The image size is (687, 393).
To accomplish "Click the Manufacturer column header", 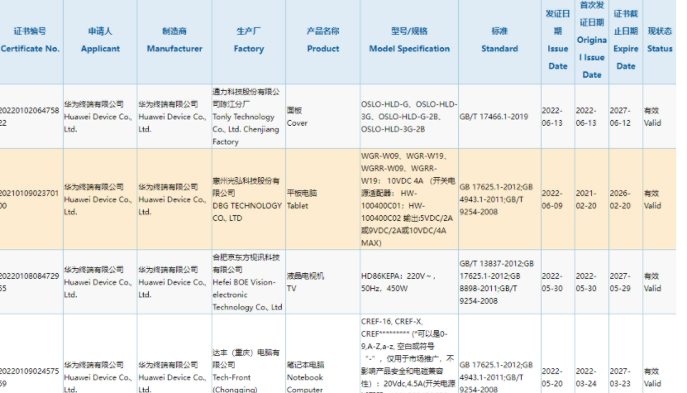I will pyautogui.click(x=174, y=41).
